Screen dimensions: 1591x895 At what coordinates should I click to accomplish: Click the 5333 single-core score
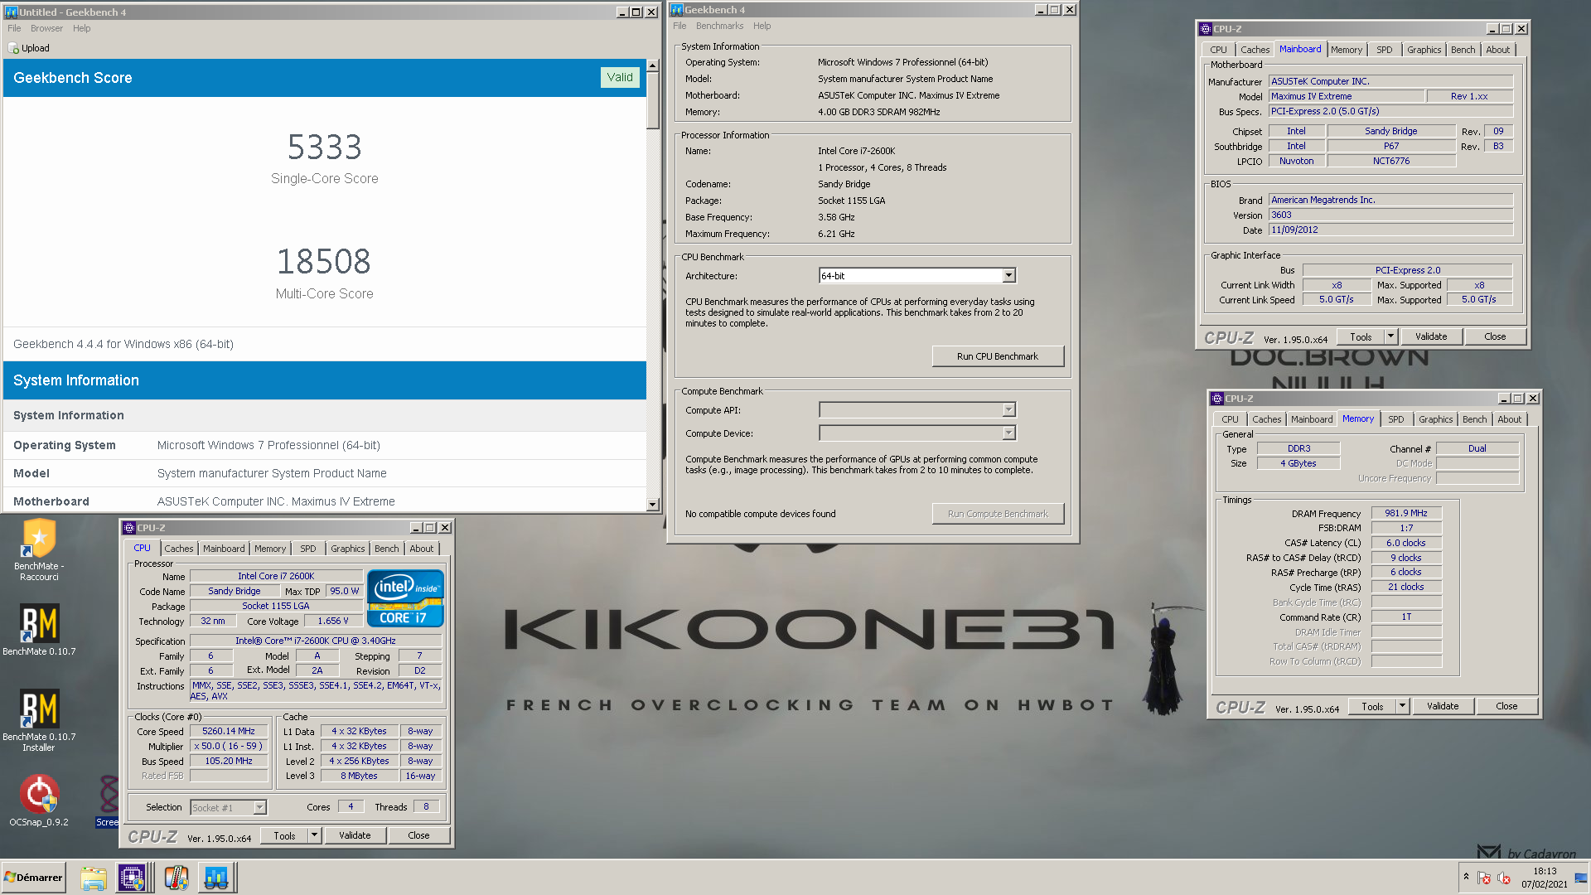pos(325,148)
